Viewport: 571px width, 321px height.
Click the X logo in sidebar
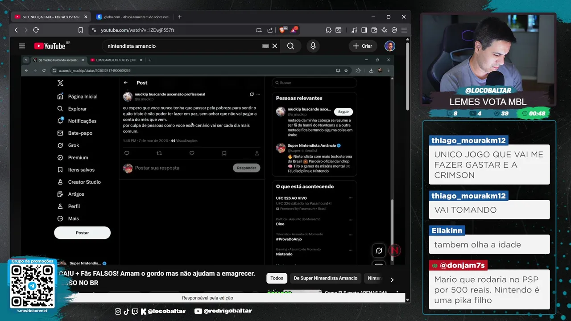(60, 83)
